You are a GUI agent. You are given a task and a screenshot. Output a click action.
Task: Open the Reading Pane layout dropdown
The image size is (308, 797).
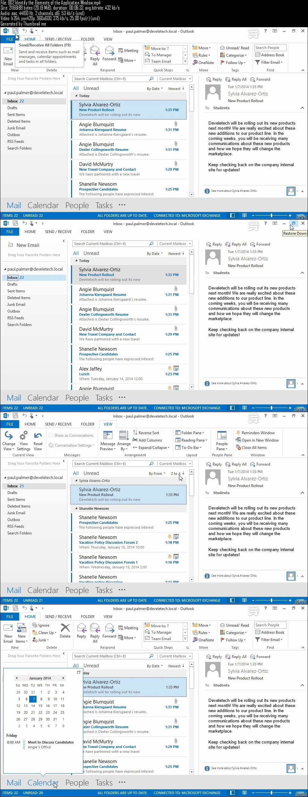coord(191,440)
